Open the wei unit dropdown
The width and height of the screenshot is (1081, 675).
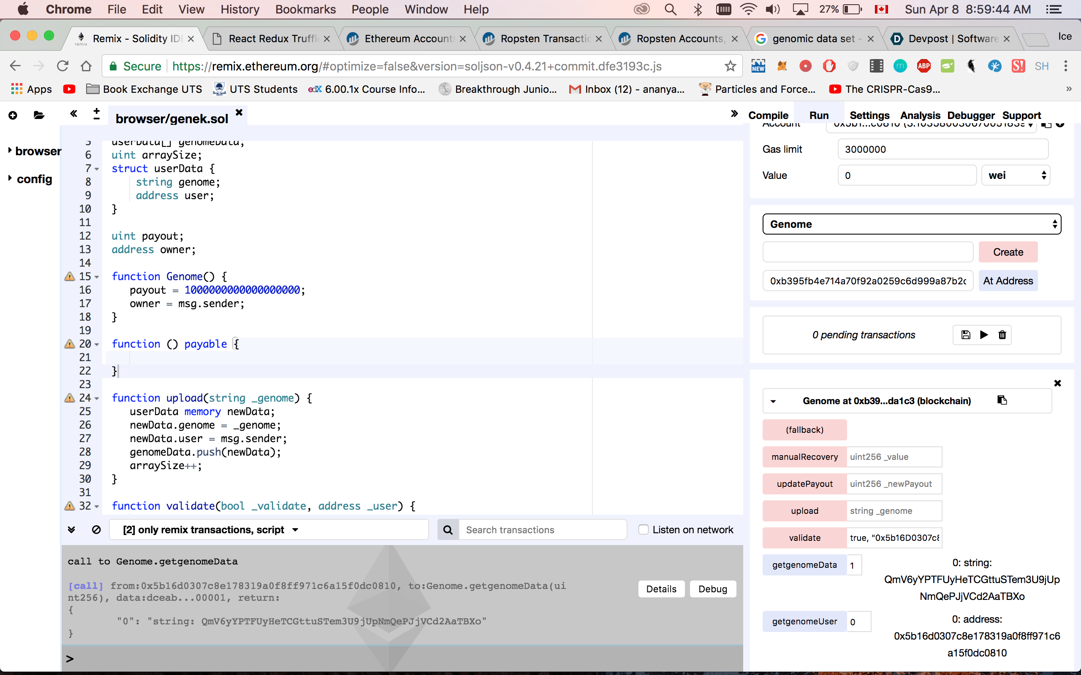pyautogui.click(x=1015, y=175)
